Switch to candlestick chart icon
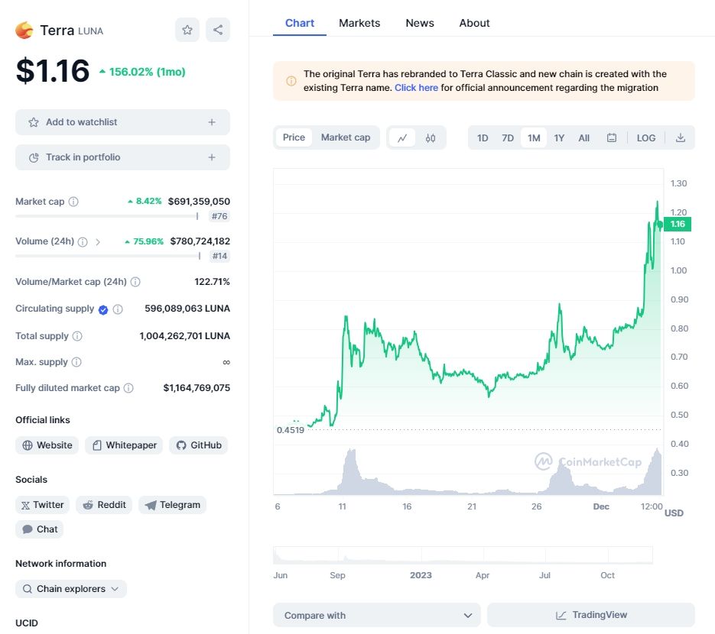The image size is (715, 634). (x=431, y=138)
